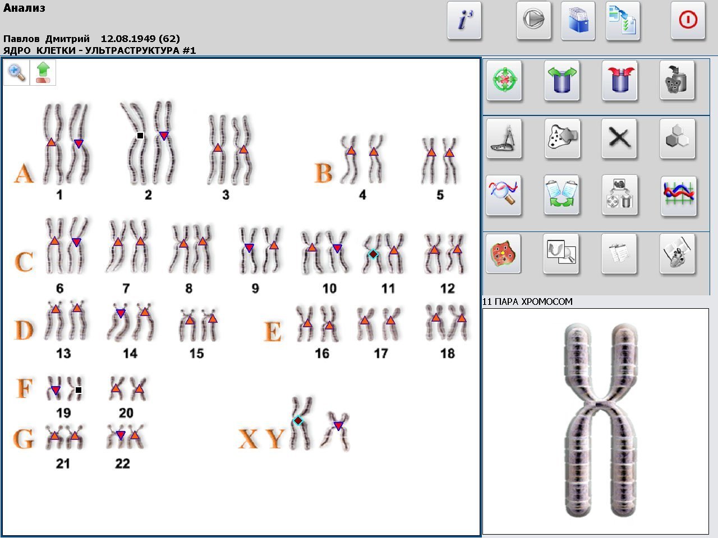Click the gray hexagons icon
718x538 pixels.
point(677,138)
